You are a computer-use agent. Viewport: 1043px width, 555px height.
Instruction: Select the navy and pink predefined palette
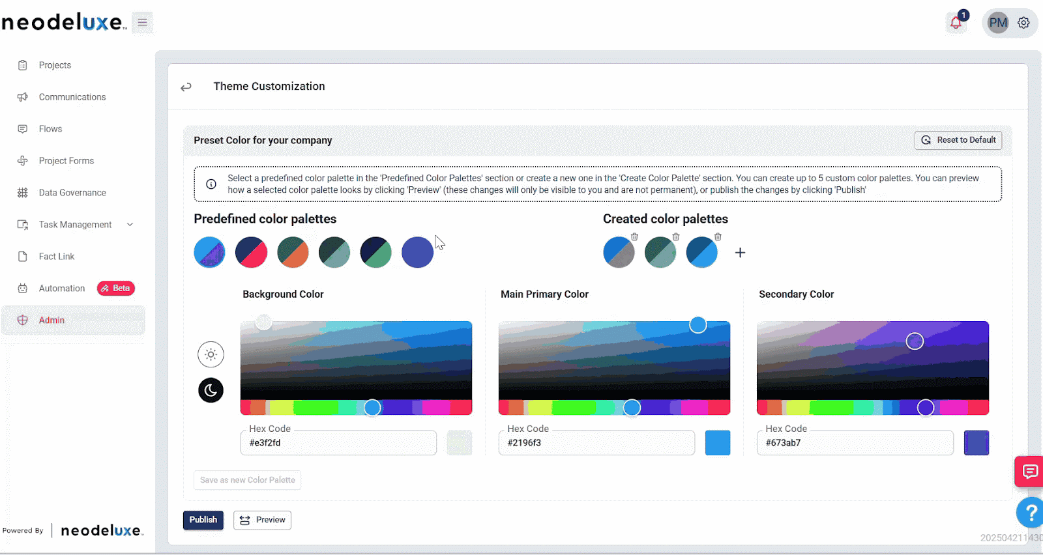coord(251,252)
